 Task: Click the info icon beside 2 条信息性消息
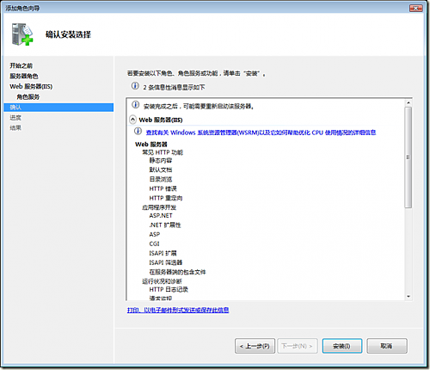click(135, 86)
